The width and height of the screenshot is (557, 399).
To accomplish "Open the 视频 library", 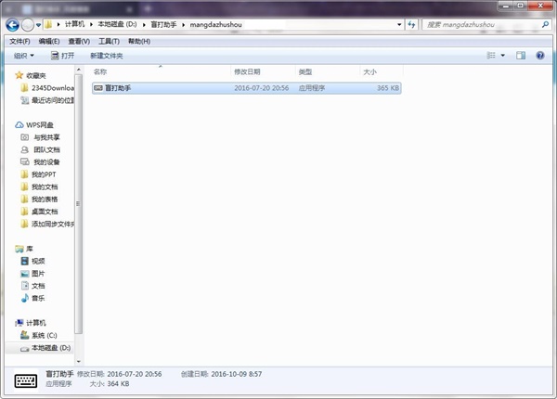I will tap(33, 262).
